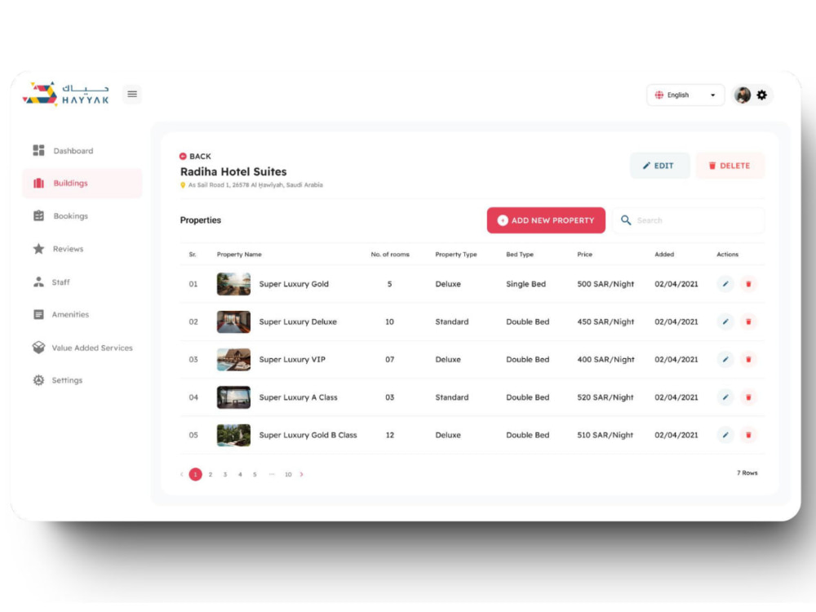
Task: Delete the Super Luxury A Class row
Action: click(x=748, y=397)
